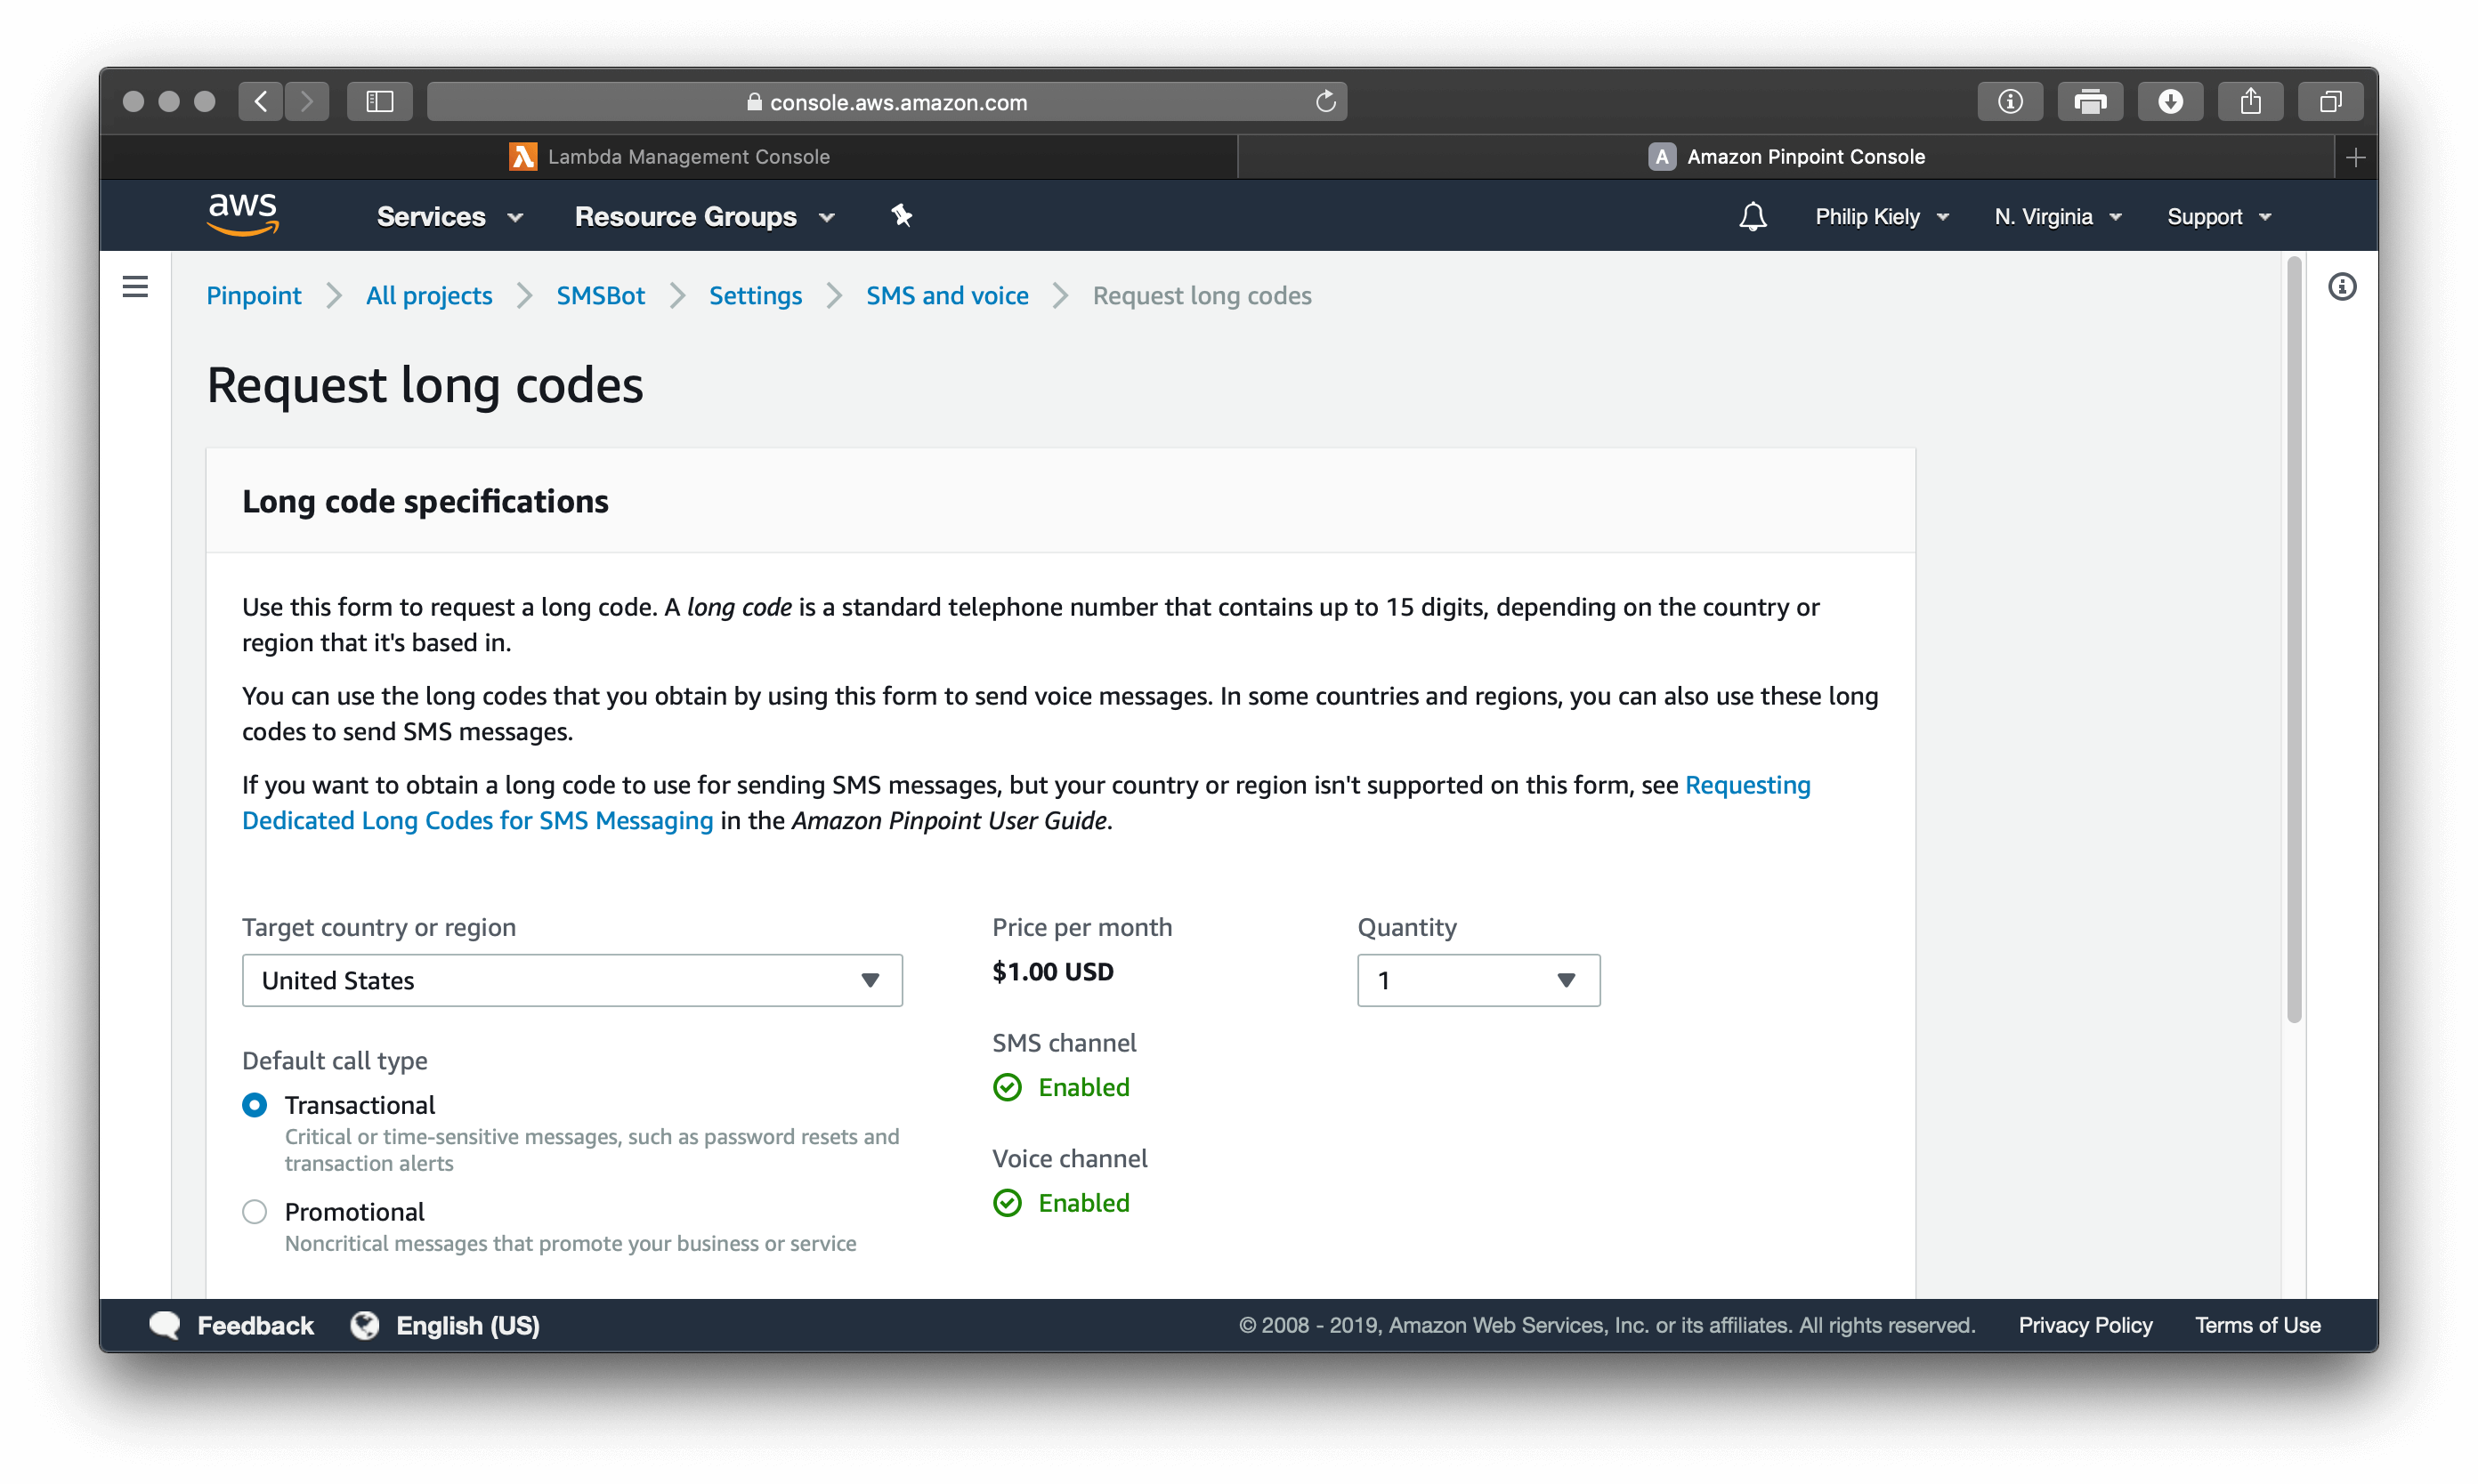Go to Pinpoint breadcrumb
Viewport: 2478px width, 1484px height.
tap(254, 295)
